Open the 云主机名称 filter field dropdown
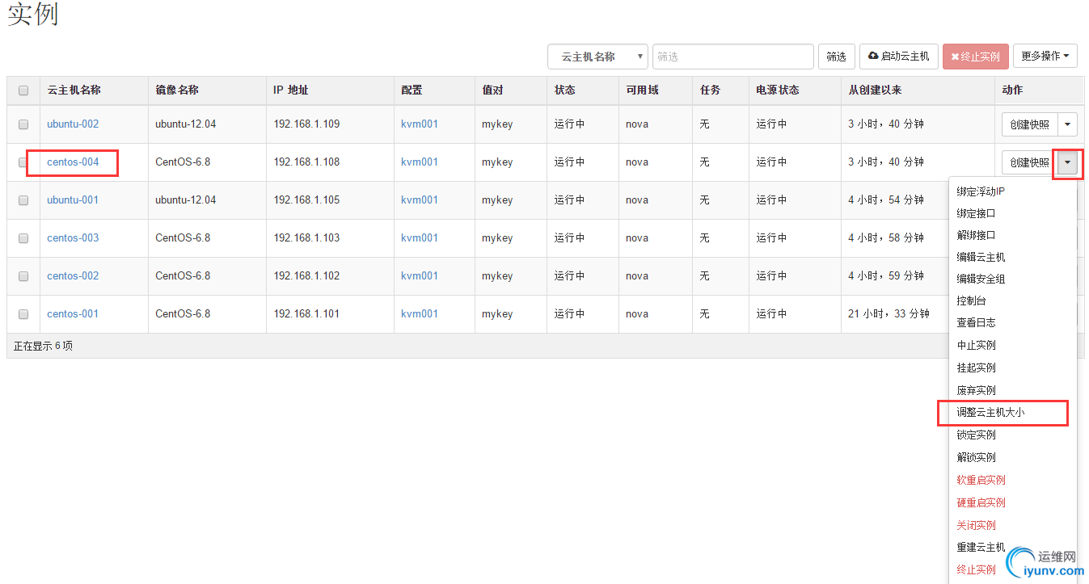Viewport: 1089px width, 584px height. (597, 57)
